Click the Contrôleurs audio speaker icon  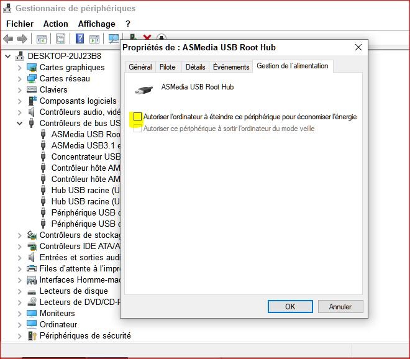32,112
